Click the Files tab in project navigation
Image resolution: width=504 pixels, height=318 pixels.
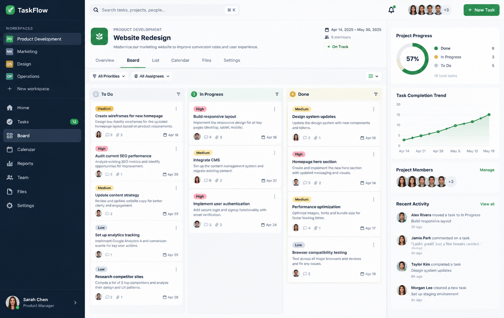(x=207, y=60)
